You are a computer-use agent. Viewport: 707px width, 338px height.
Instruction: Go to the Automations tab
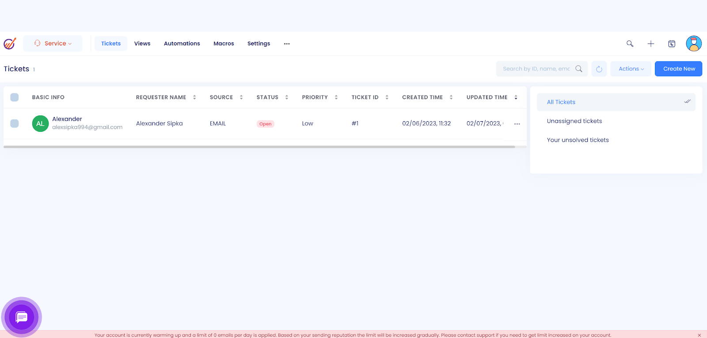tap(182, 44)
